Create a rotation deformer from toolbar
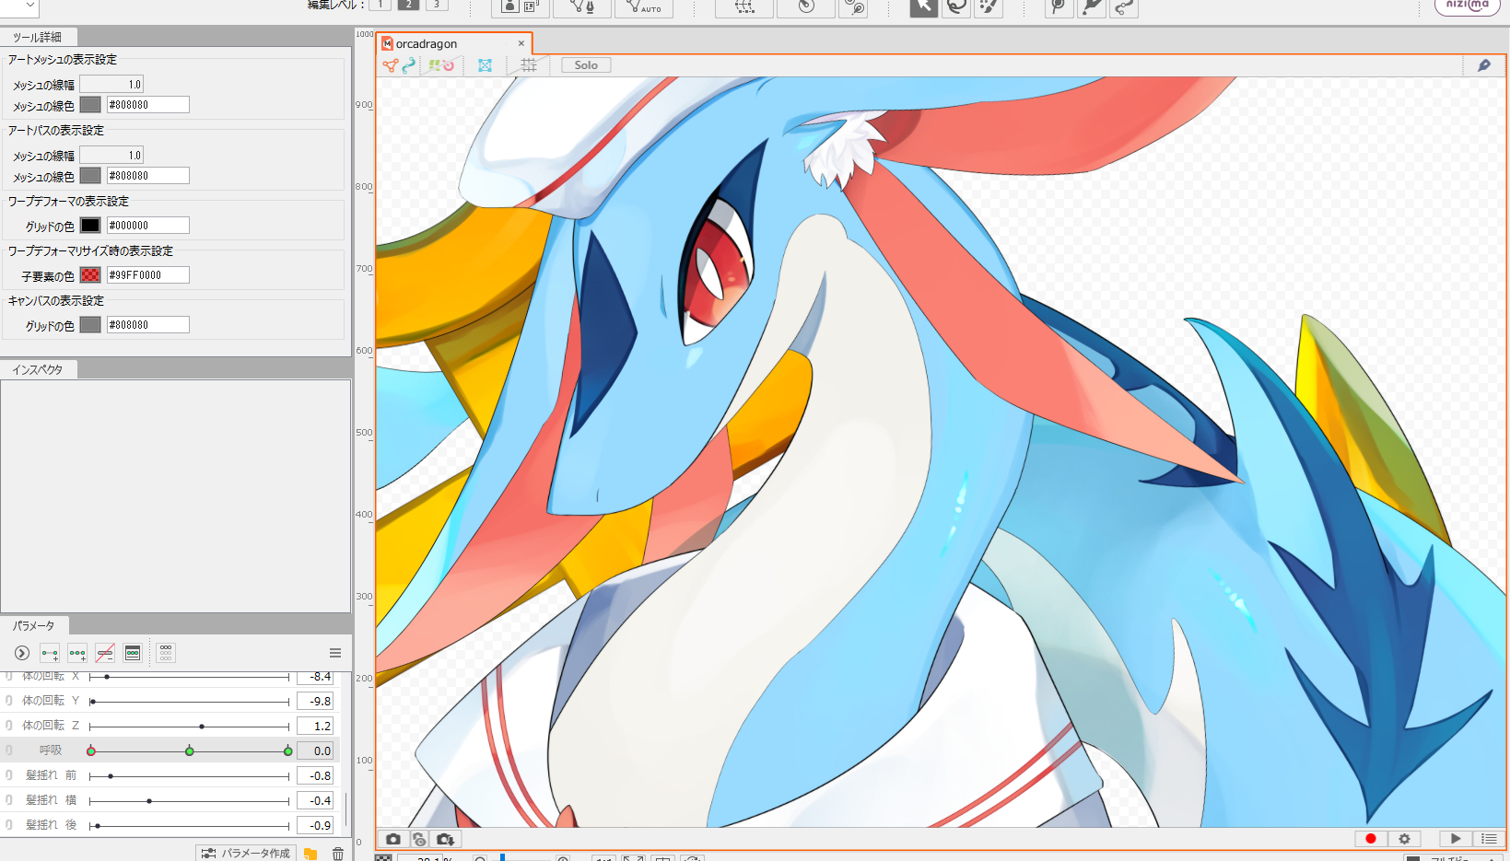 806,7
